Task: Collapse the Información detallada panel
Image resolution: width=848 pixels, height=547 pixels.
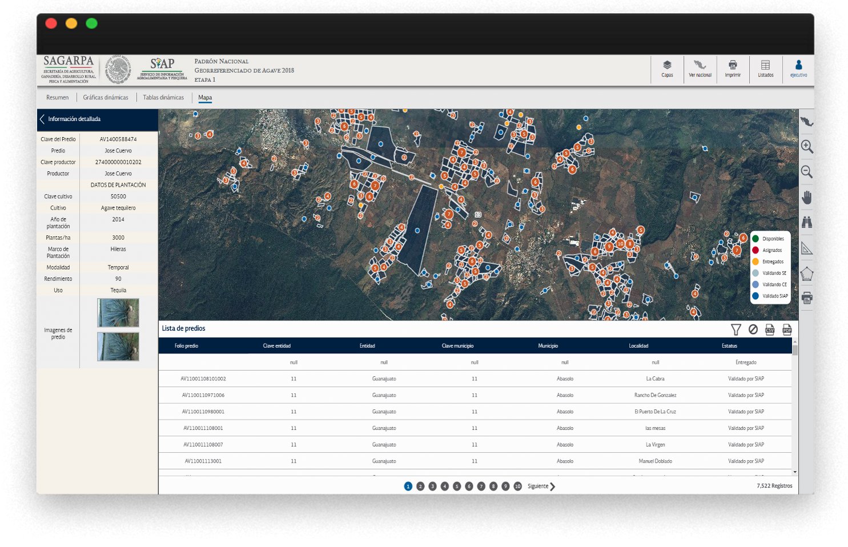Action: (x=42, y=119)
